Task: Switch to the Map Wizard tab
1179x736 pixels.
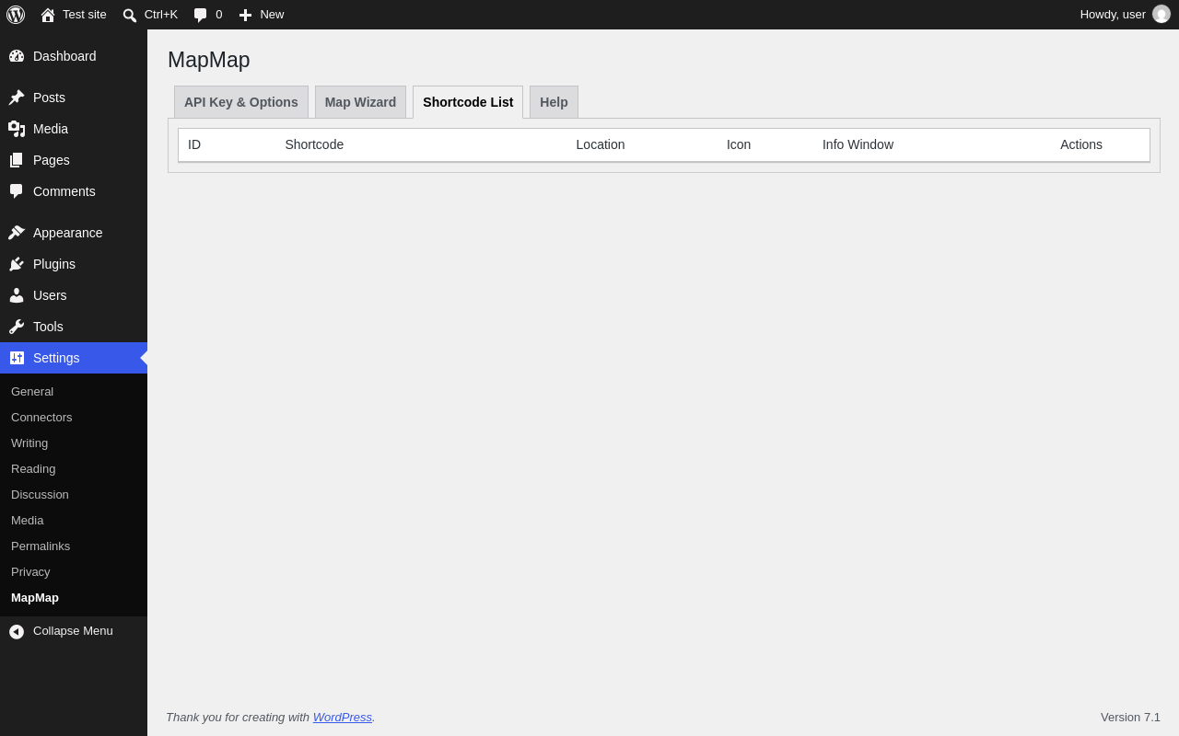Action: click(x=360, y=102)
